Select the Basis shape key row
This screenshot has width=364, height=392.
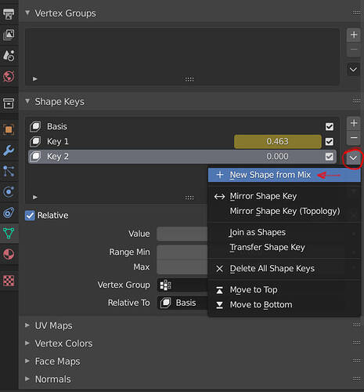click(182, 127)
